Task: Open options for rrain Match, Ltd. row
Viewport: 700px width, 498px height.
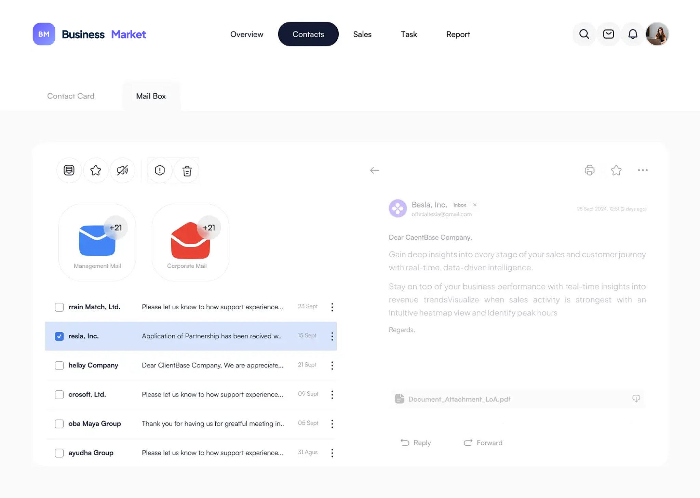Action: 332,307
